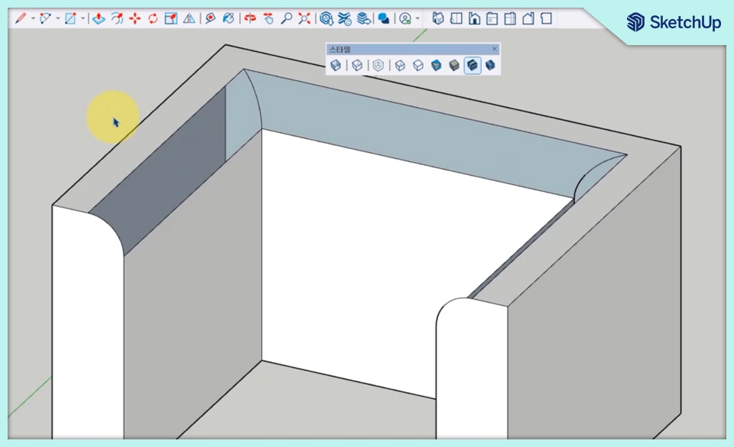Screen dimensions: 734x447
Task: Select the Push/Pull tool
Action: 99,18
